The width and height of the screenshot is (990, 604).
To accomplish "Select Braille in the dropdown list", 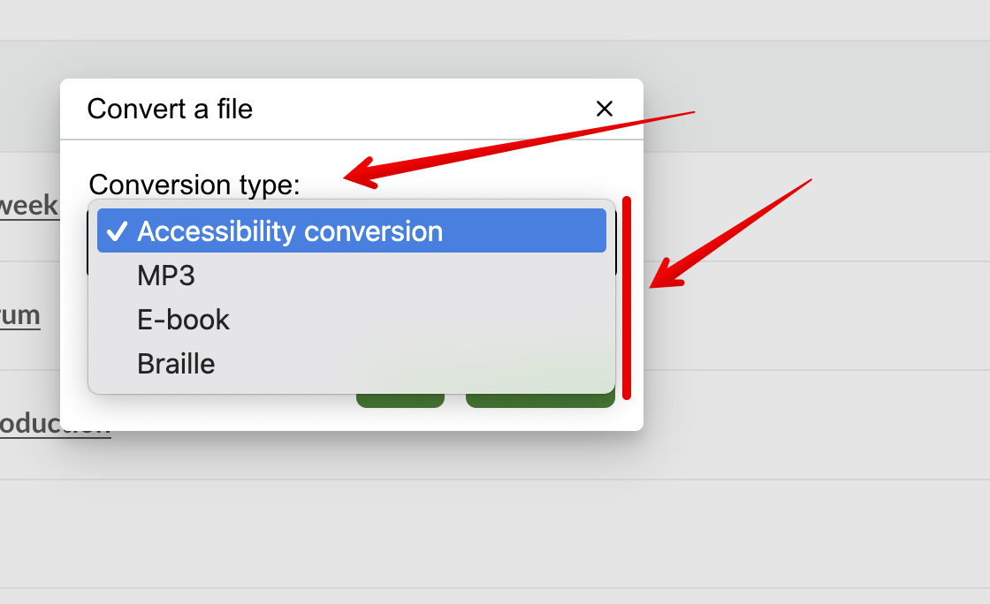I will (x=176, y=364).
